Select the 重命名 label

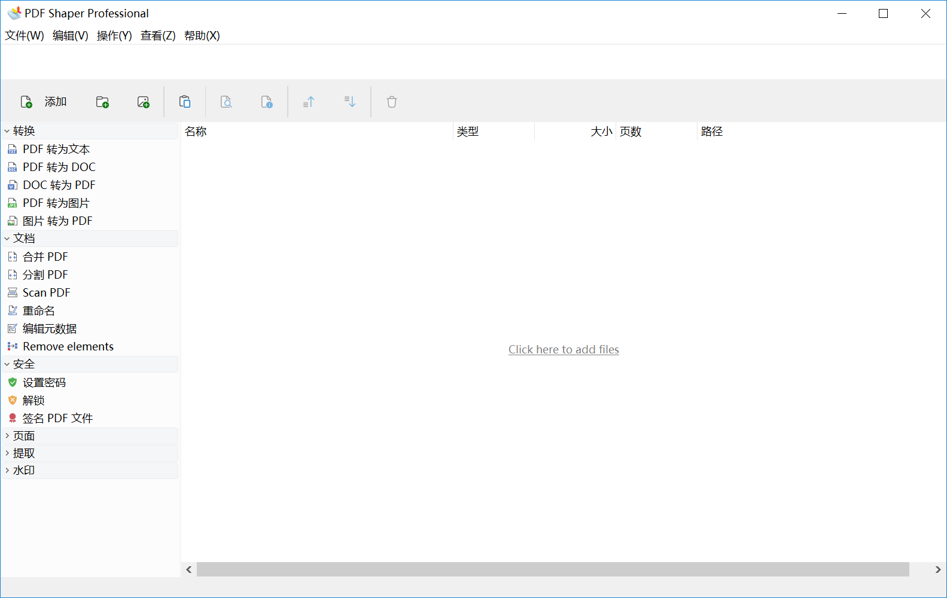tap(39, 310)
